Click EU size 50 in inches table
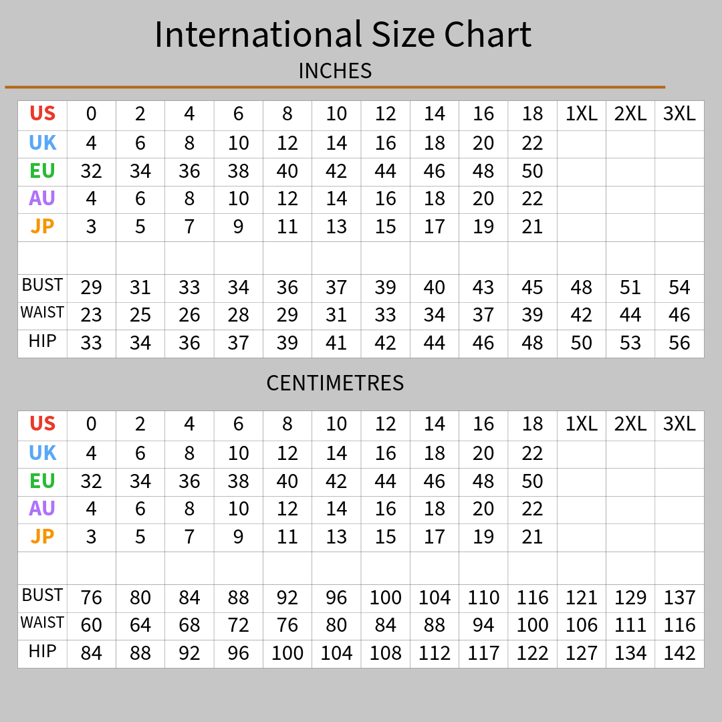 pyautogui.click(x=532, y=171)
